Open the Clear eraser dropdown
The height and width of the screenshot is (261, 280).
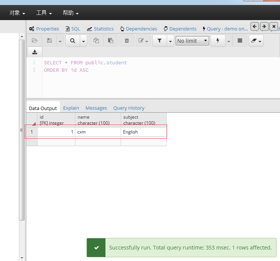[256, 41]
